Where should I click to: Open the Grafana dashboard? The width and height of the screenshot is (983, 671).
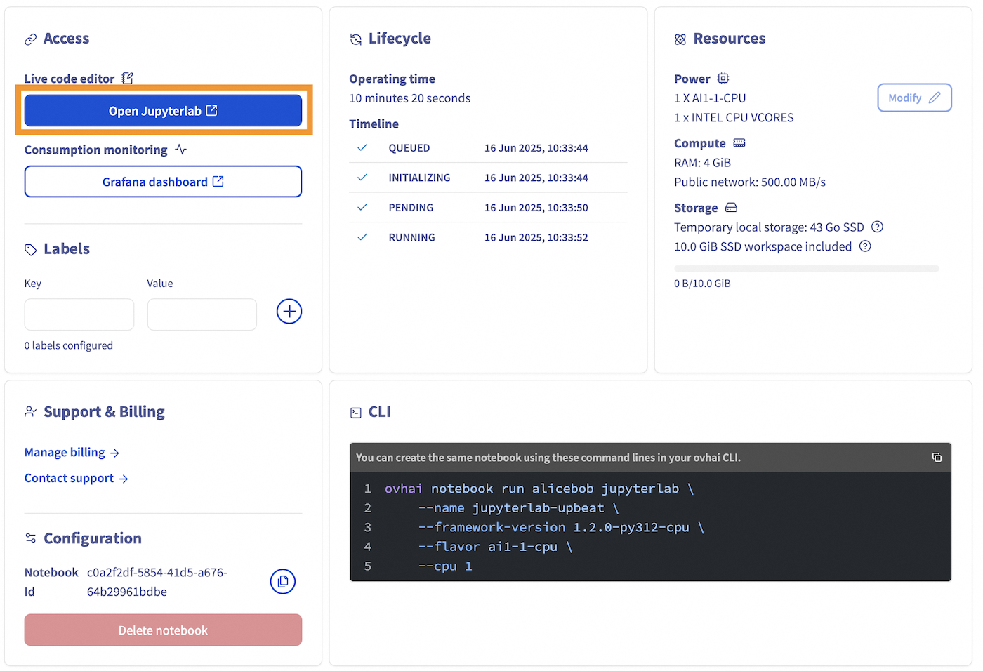(x=163, y=181)
